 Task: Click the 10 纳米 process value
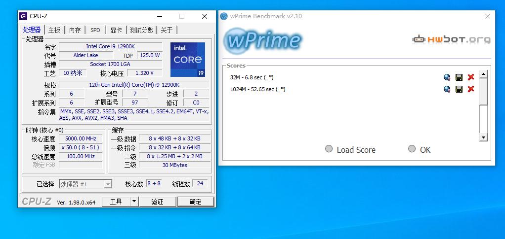click(73, 73)
